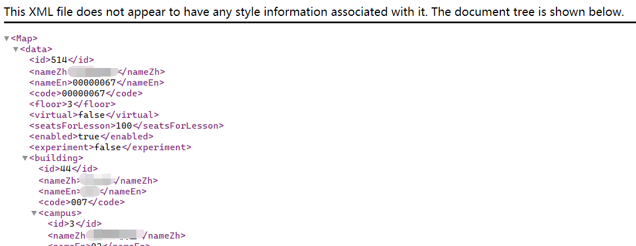
Task: Click the code 00000067 line
Action: 86,94
